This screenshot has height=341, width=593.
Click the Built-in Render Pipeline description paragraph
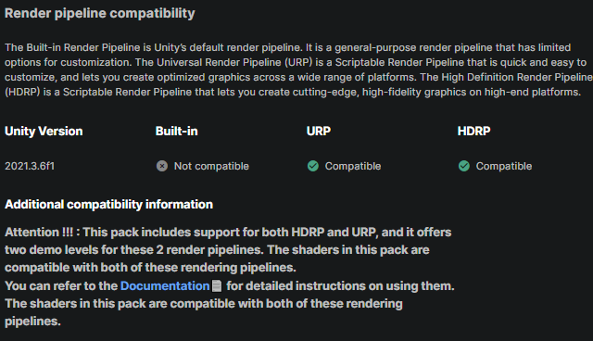coord(298,69)
